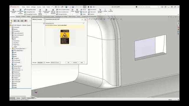Click the Aide button

click(x=82, y=63)
